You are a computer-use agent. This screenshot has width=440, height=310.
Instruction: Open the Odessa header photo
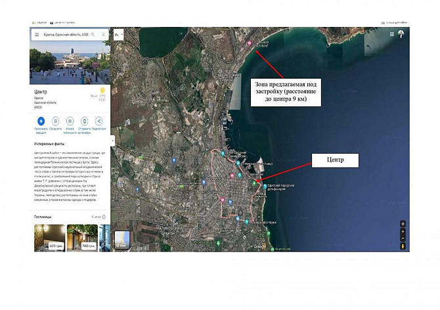(x=70, y=63)
